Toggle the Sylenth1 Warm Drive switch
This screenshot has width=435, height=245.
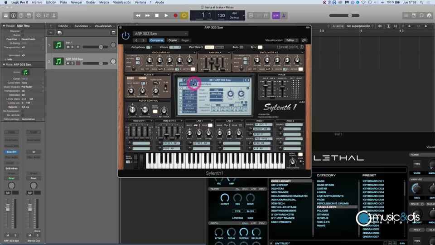(155, 112)
